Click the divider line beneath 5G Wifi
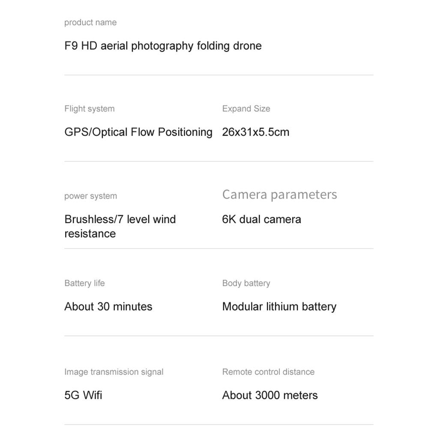Image resolution: width=437 pixels, height=437 pixels. point(218,425)
